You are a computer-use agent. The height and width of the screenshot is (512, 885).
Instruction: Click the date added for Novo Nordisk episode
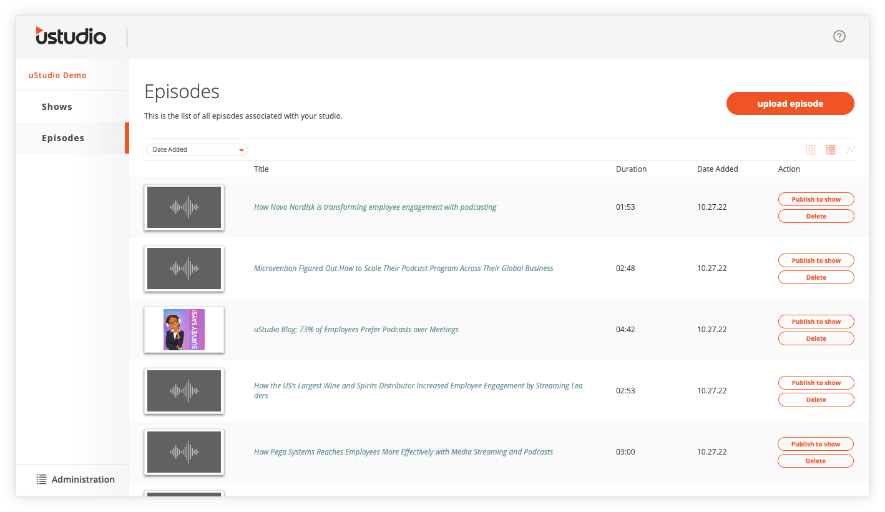point(712,207)
